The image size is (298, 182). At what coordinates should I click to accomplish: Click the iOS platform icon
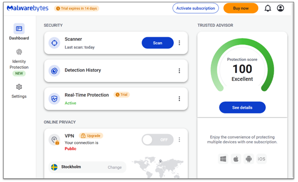[x=261, y=159]
